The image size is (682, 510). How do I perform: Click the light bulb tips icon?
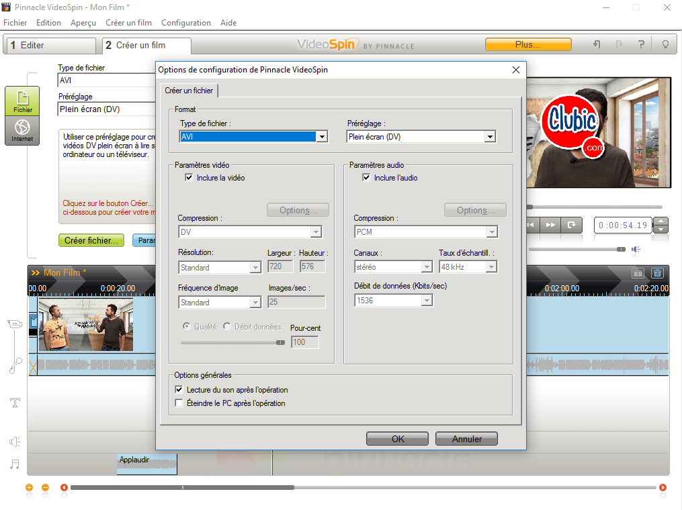pyautogui.click(x=665, y=44)
